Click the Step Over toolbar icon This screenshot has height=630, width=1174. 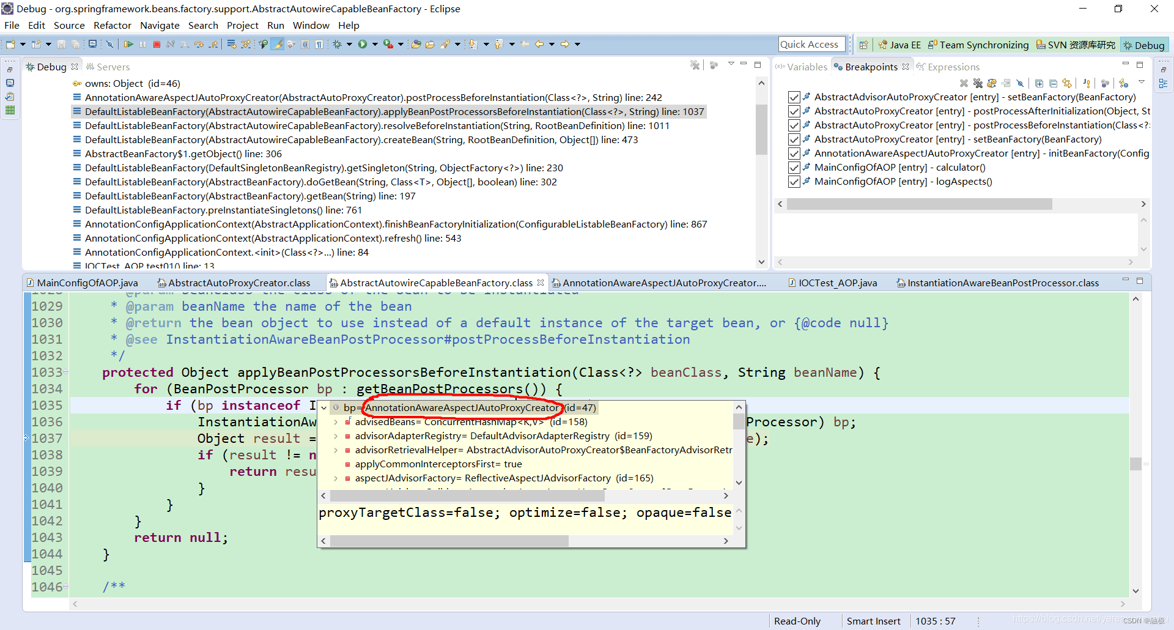(x=199, y=44)
